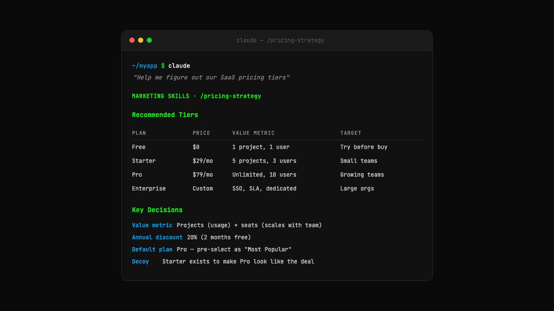Screen dimensions: 554x311
Task: Click the 'Starter' plan cell
Action: point(144,161)
